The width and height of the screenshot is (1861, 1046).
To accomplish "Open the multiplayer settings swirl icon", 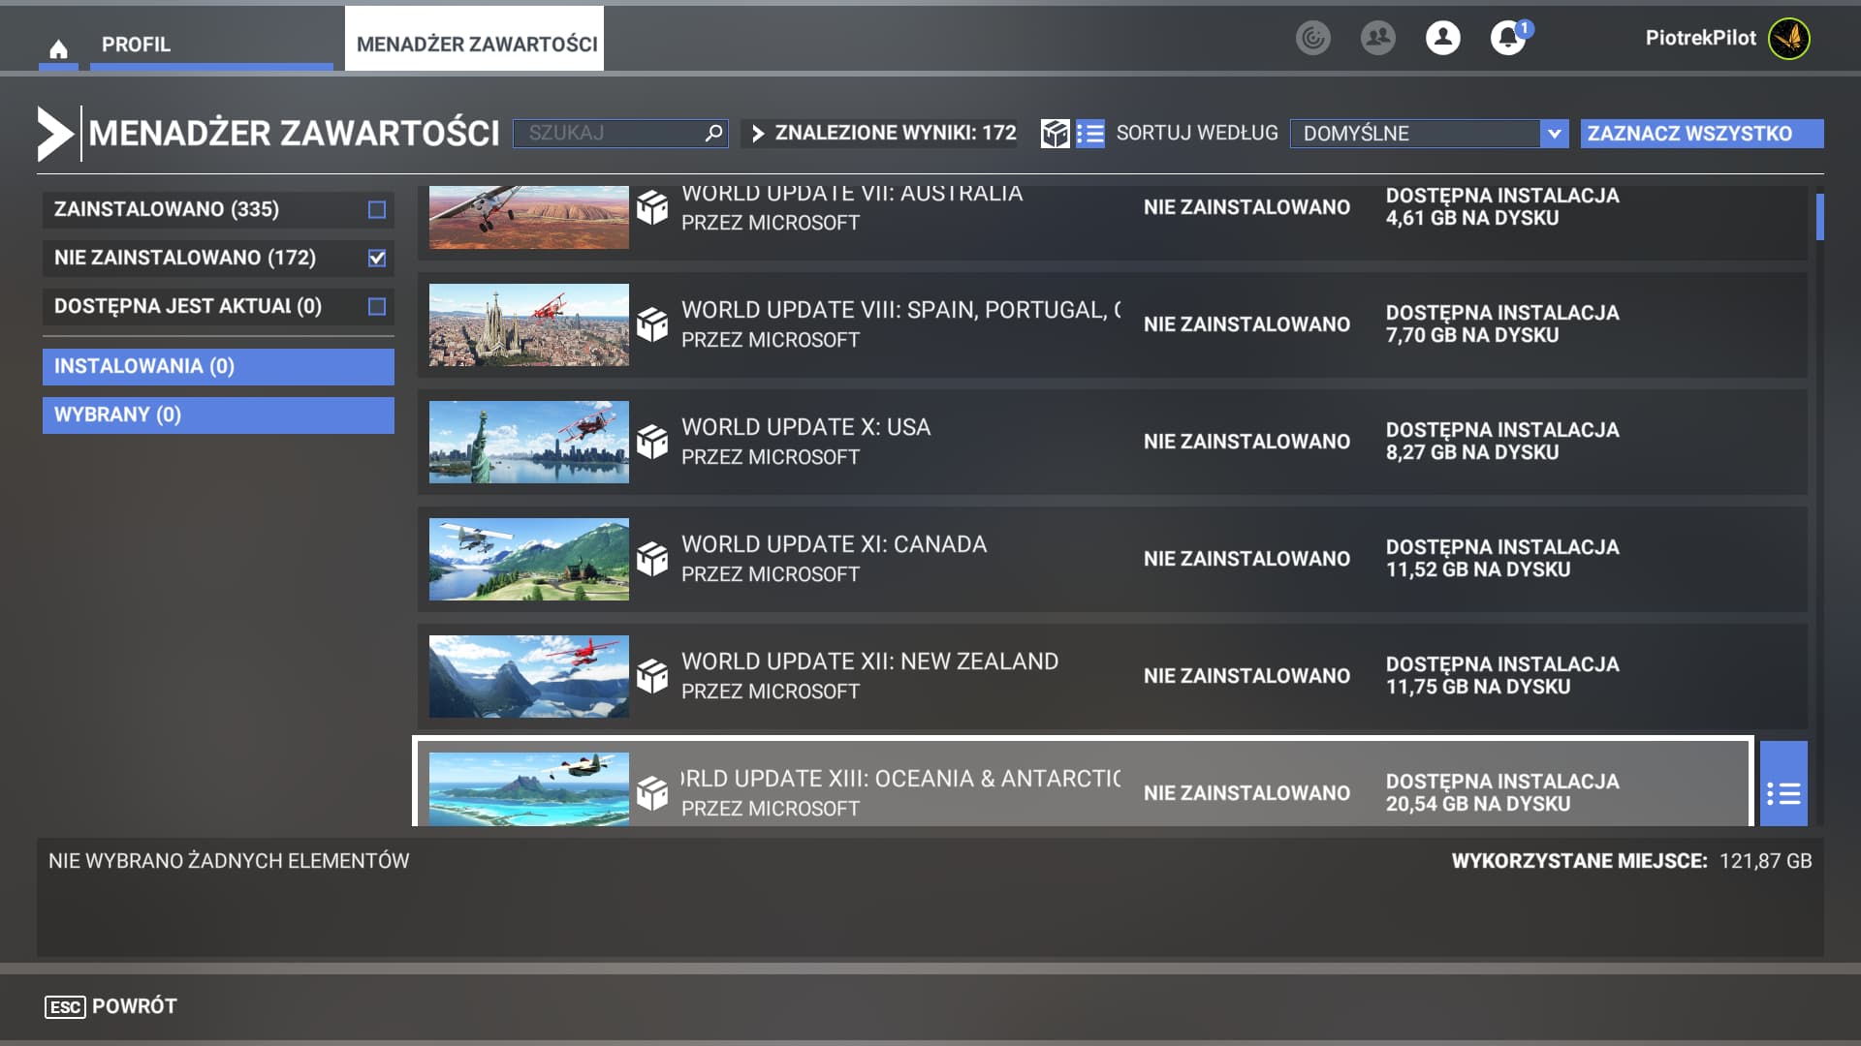I will (x=1313, y=38).
